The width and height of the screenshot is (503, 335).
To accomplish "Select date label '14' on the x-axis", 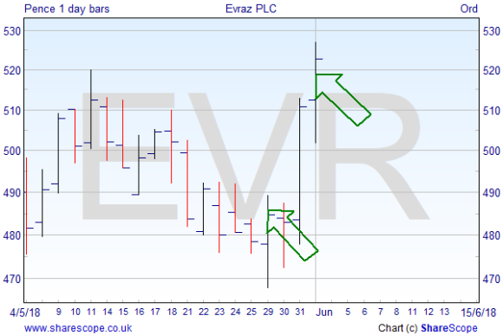I will 108,312.
